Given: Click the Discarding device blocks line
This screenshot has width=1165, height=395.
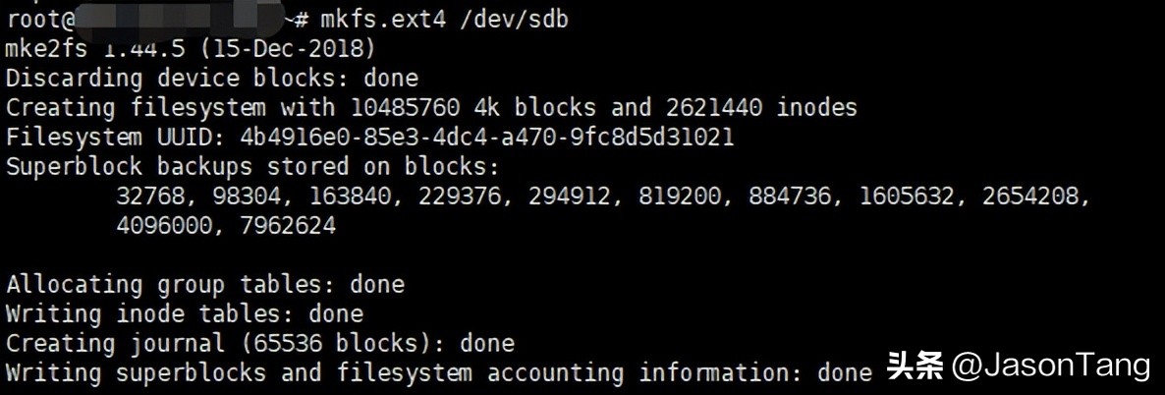Looking at the screenshot, I should [211, 78].
